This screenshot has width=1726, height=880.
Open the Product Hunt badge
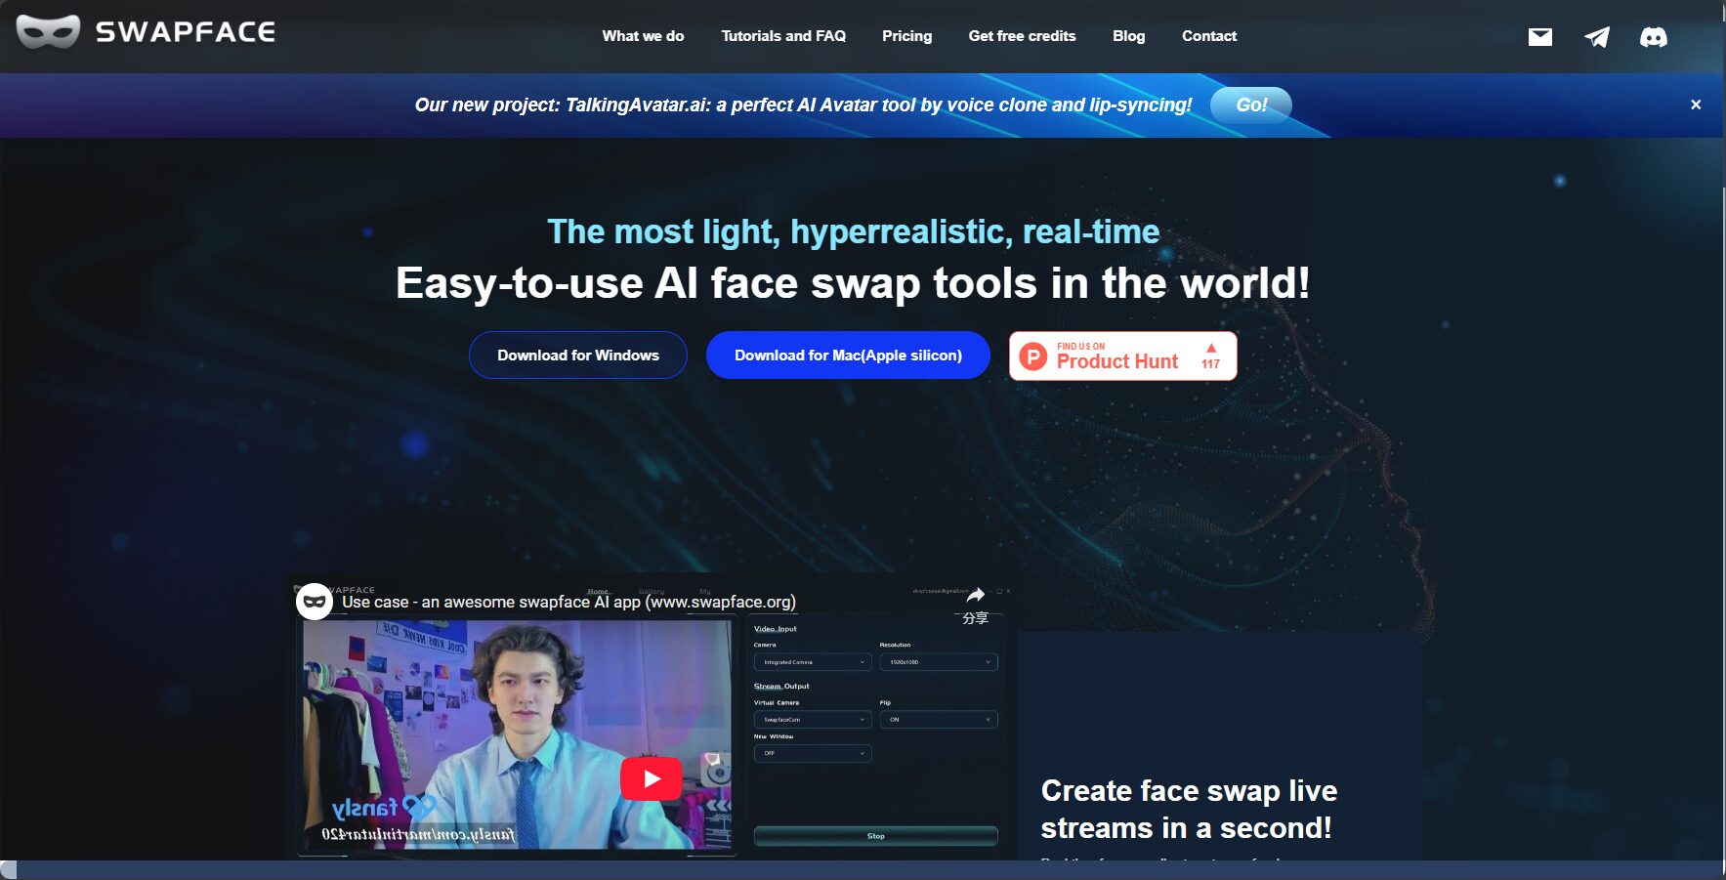tap(1123, 356)
